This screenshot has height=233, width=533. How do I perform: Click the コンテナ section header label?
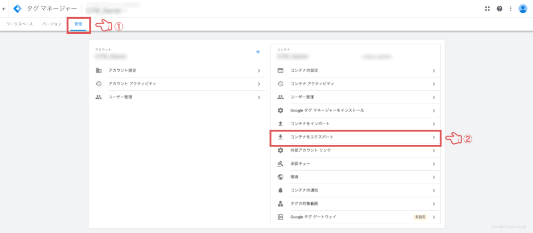283,49
